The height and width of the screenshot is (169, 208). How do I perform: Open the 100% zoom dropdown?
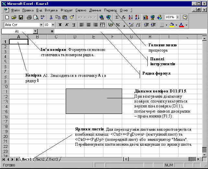click(x=178, y=17)
